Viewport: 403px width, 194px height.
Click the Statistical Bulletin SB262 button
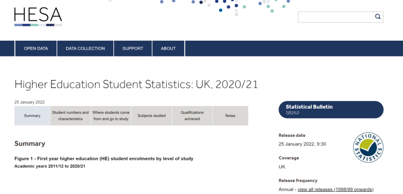331,109
